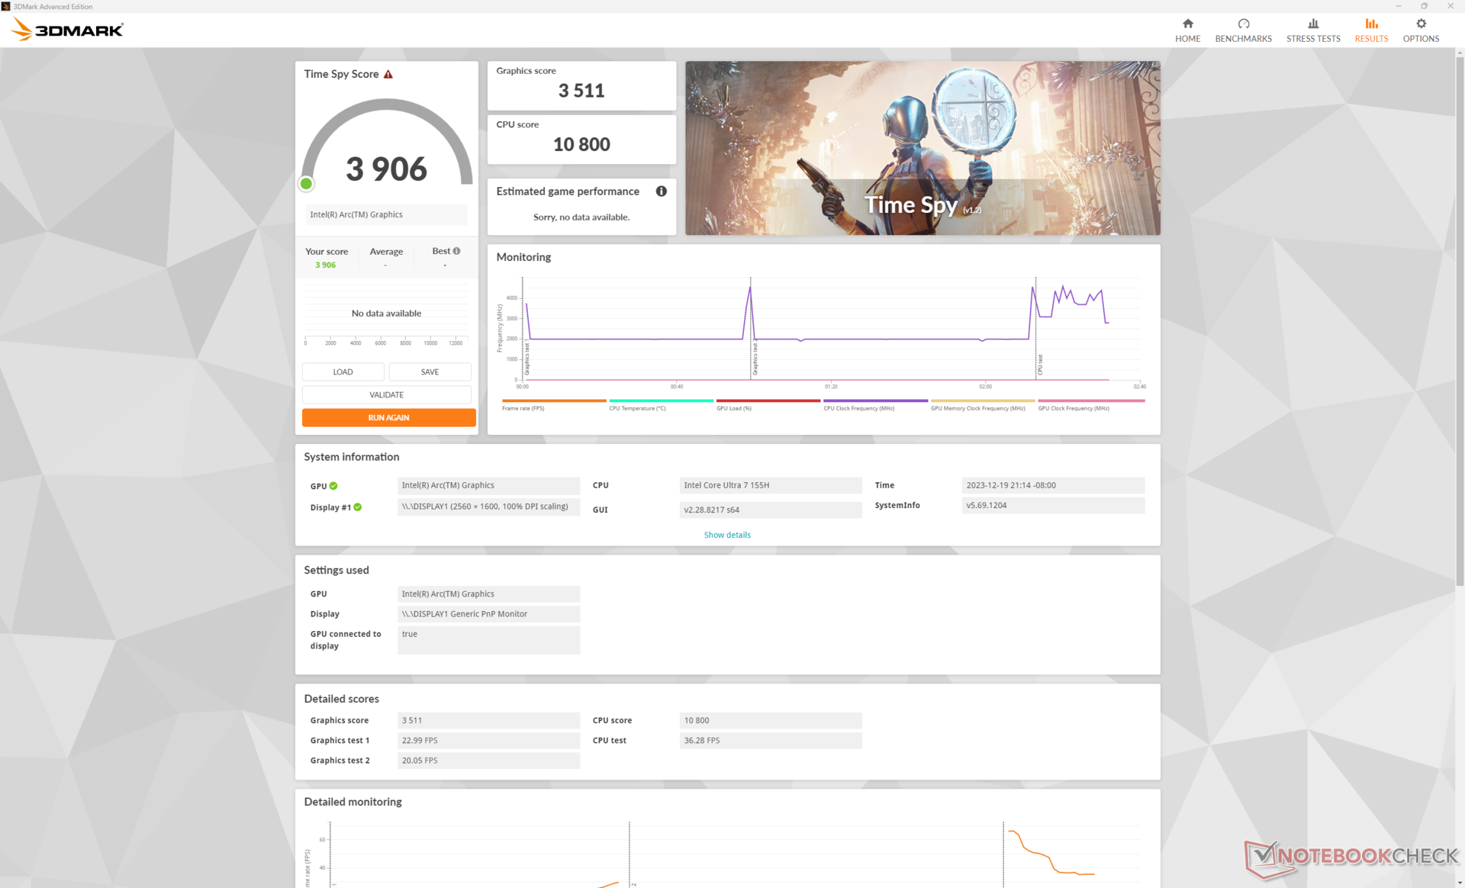This screenshot has height=888, width=1465.
Task: Toggle the GPU Load (%) legend color
Action: 768,401
